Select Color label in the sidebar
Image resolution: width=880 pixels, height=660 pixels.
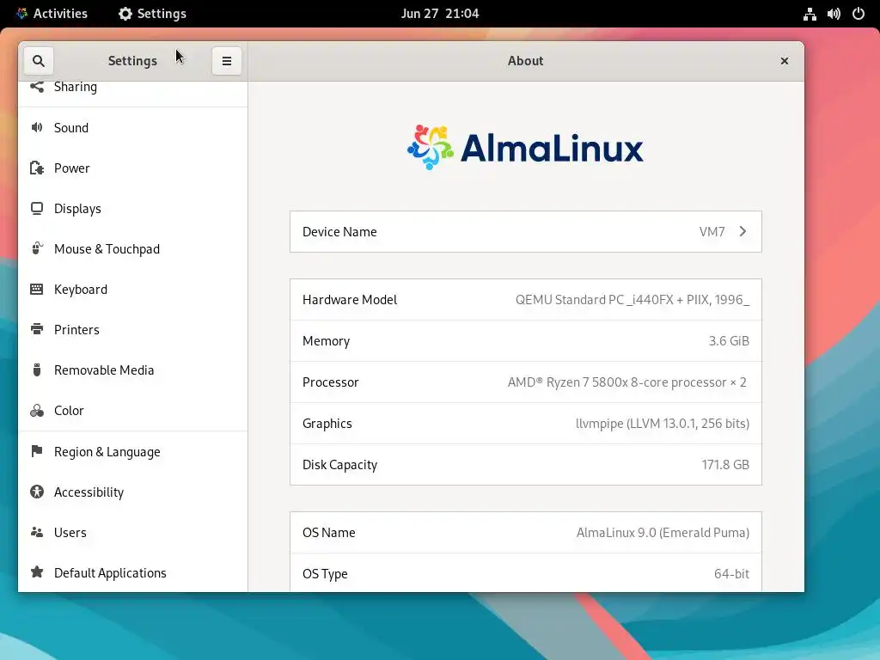69,410
